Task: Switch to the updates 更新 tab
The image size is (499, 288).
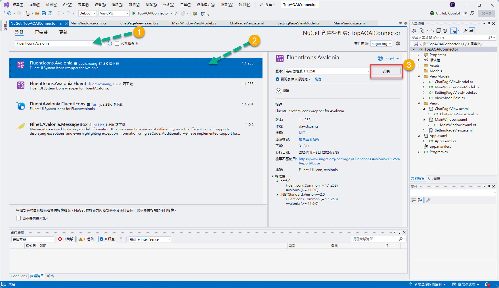Action: (63, 32)
